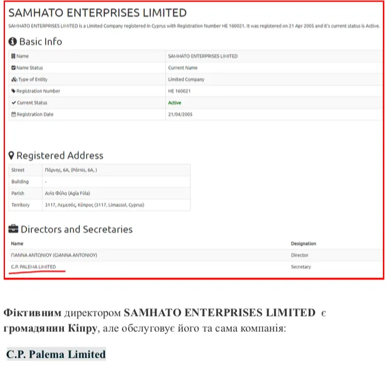This screenshot has height=366, width=390.
Task: Click the Directors and Secretaries briefcase icon
Action: click(x=13, y=229)
